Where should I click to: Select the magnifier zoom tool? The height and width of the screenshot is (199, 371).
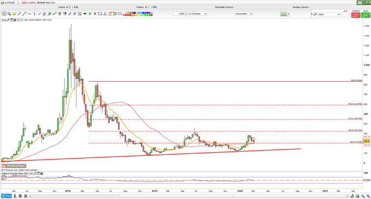coord(9,14)
